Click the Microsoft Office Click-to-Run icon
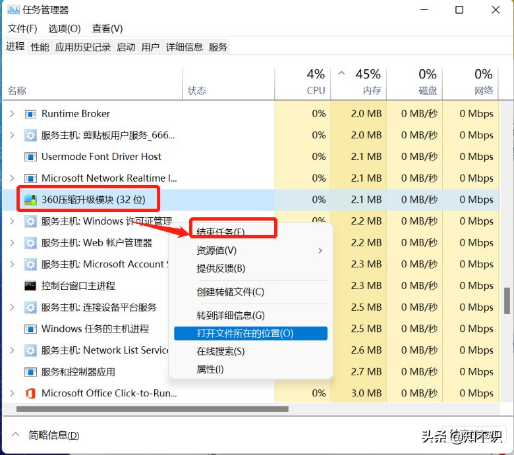Viewport: 514px width, 455px height. [30, 393]
